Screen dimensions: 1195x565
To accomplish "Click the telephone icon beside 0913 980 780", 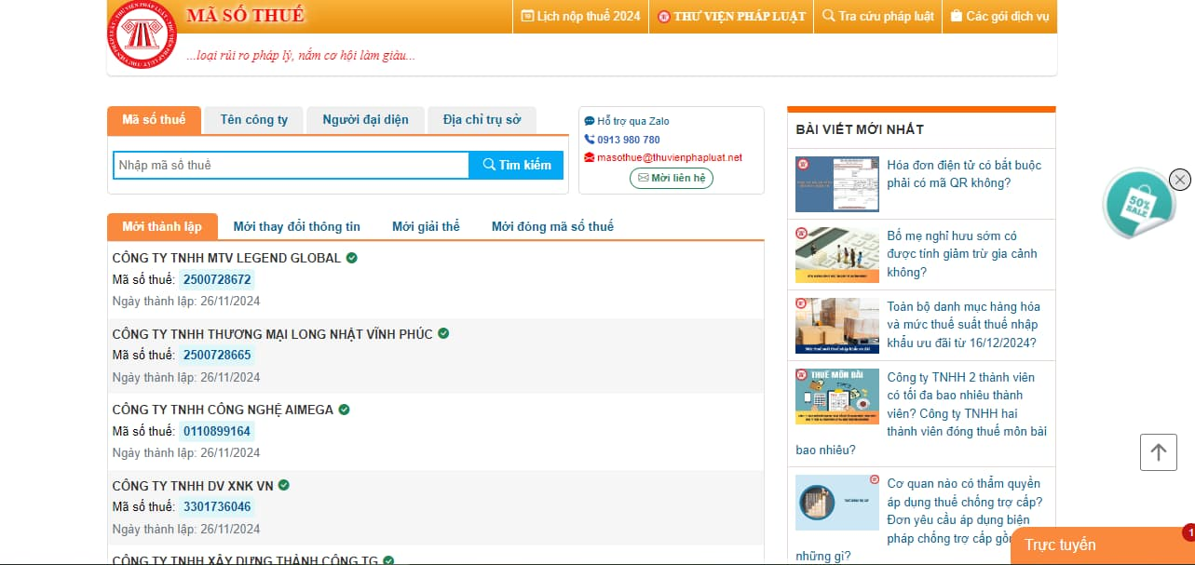I will [590, 140].
